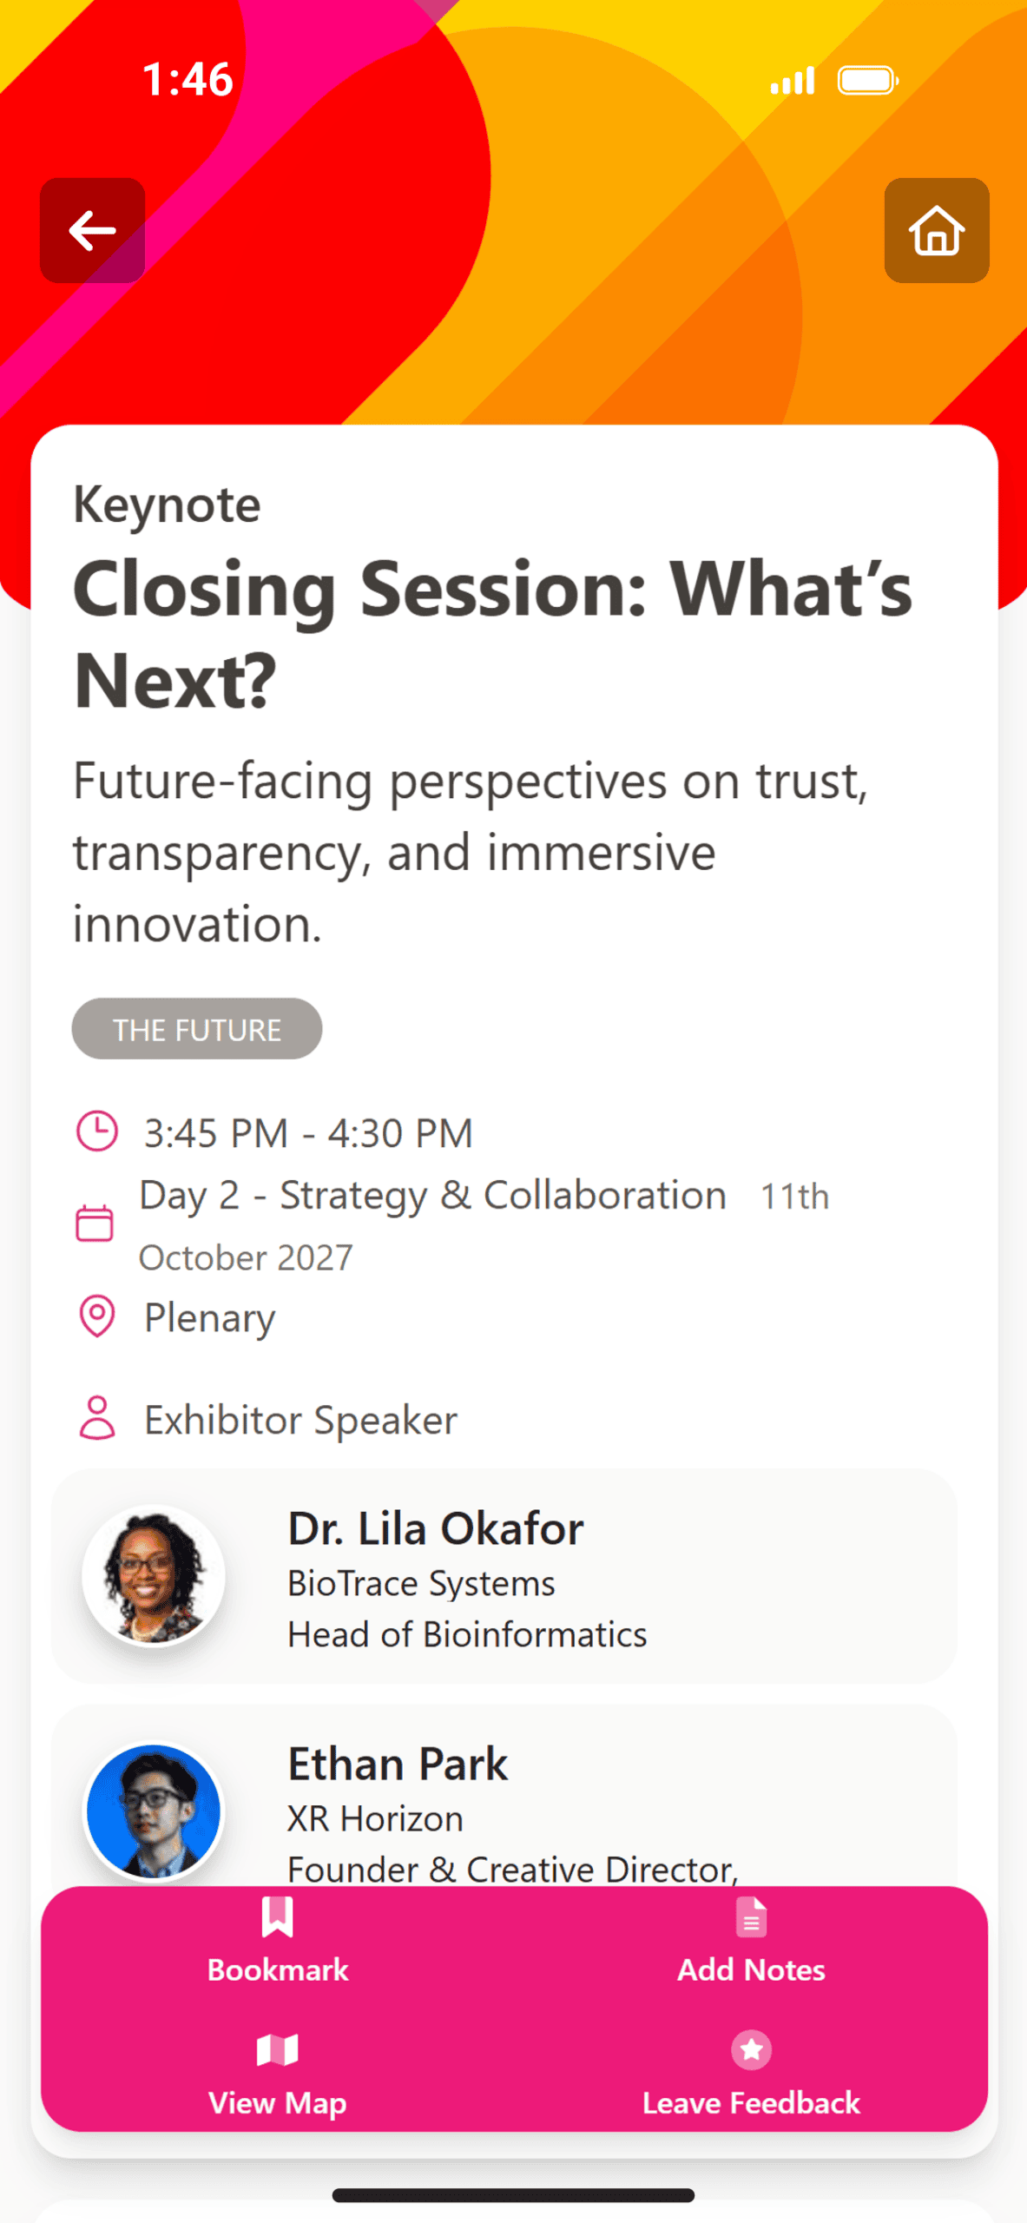
Task: Tap the home indicator bar at bottom
Action: [x=513, y=2195]
